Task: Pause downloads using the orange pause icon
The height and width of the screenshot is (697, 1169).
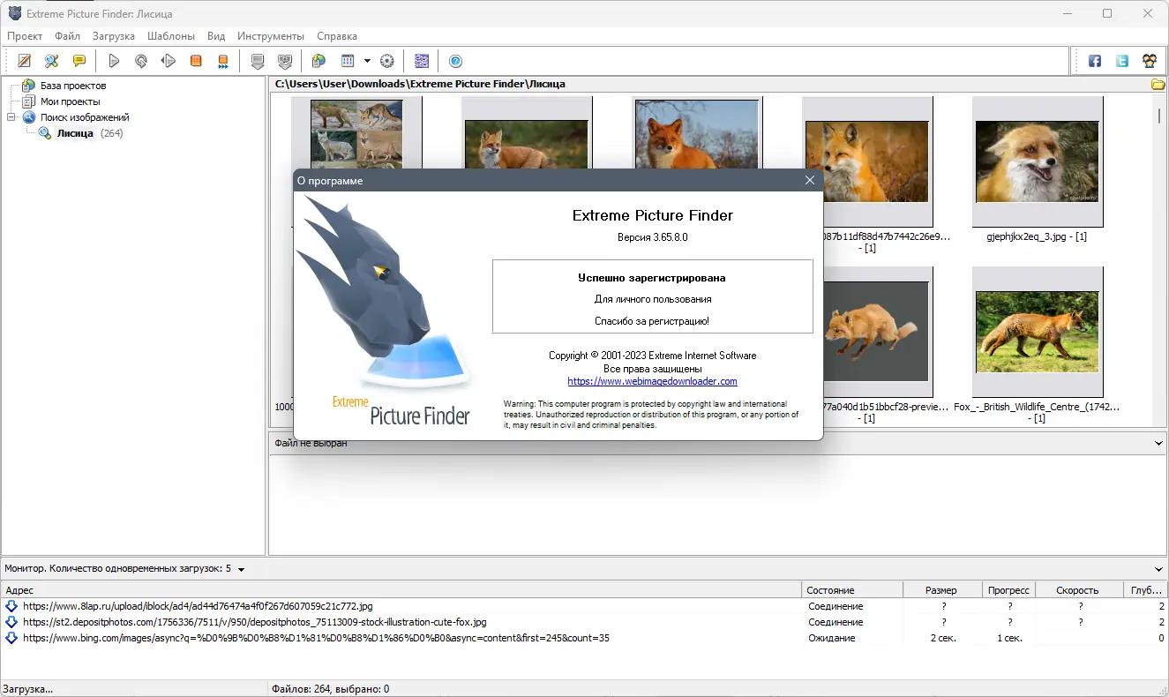Action: pyautogui.click(x=196, y=61)
